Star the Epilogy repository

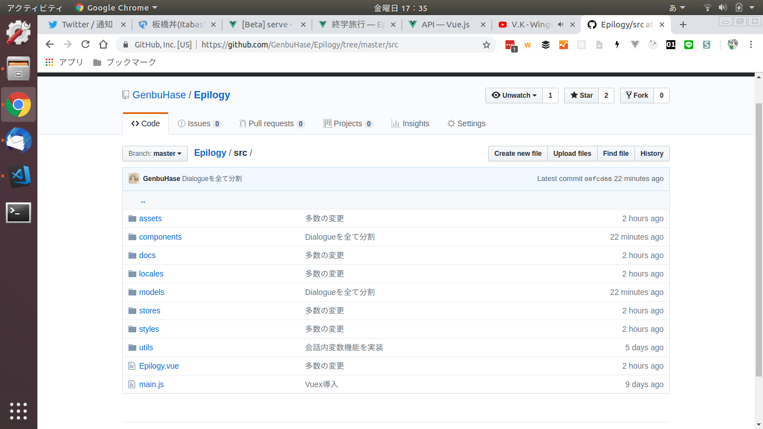click(x=581, y=96)
